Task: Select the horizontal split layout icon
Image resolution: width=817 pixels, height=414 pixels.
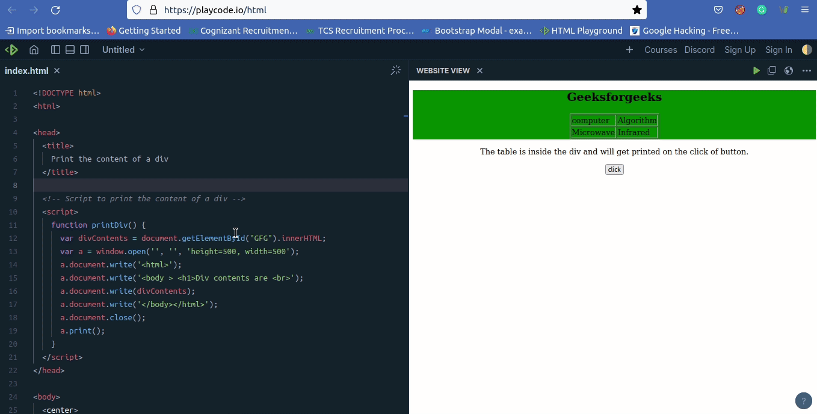Action: 70,50
